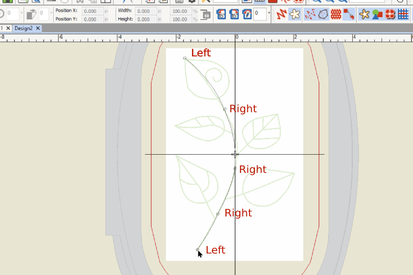Viewport: 413px width, 275px height.
Task: Click the Width value field
Action: pos(145,11)
